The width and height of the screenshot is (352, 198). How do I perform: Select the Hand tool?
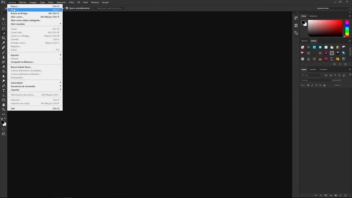[3, 105]
